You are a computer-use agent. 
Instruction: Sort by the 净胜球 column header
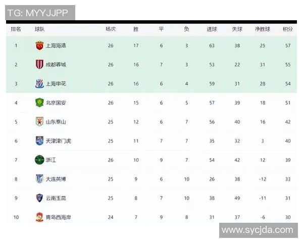[263, 29]
